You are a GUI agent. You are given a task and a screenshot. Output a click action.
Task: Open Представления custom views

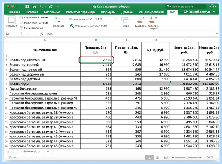31,28
